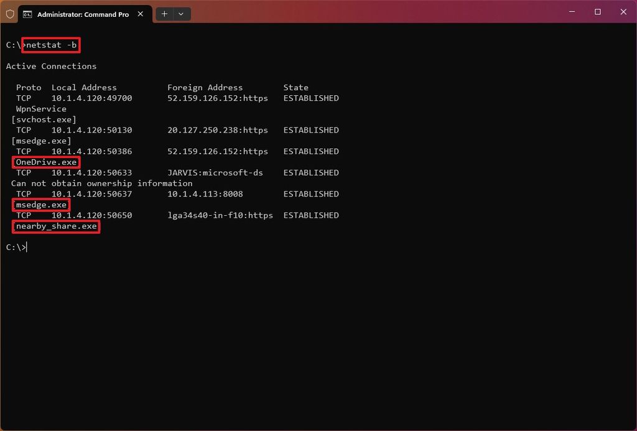
Task: Click the Active Connections heading
Action: coord(51,66)
